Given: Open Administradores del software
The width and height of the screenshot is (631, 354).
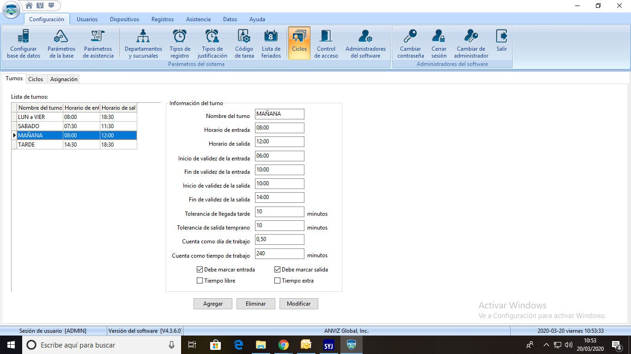Looking at the screenshot, I should (x=365, y=43).
